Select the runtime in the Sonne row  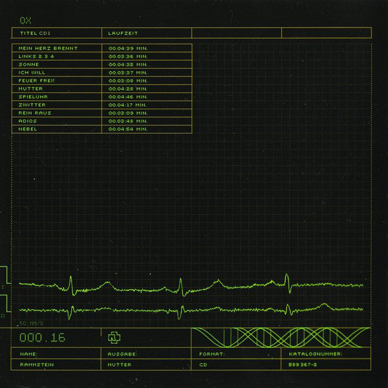[128, 65]
